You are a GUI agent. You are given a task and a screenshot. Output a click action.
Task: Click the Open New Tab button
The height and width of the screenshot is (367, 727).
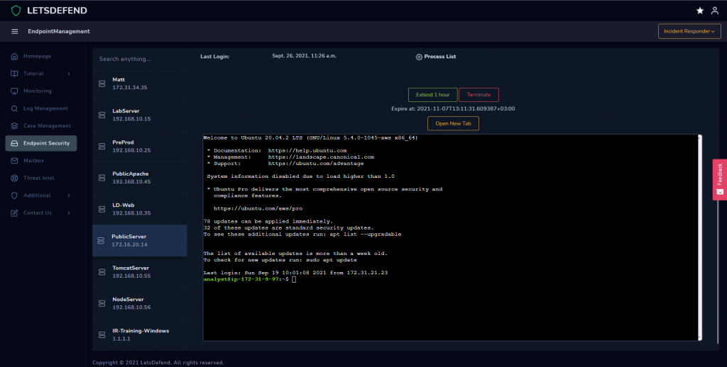[453, 123]
